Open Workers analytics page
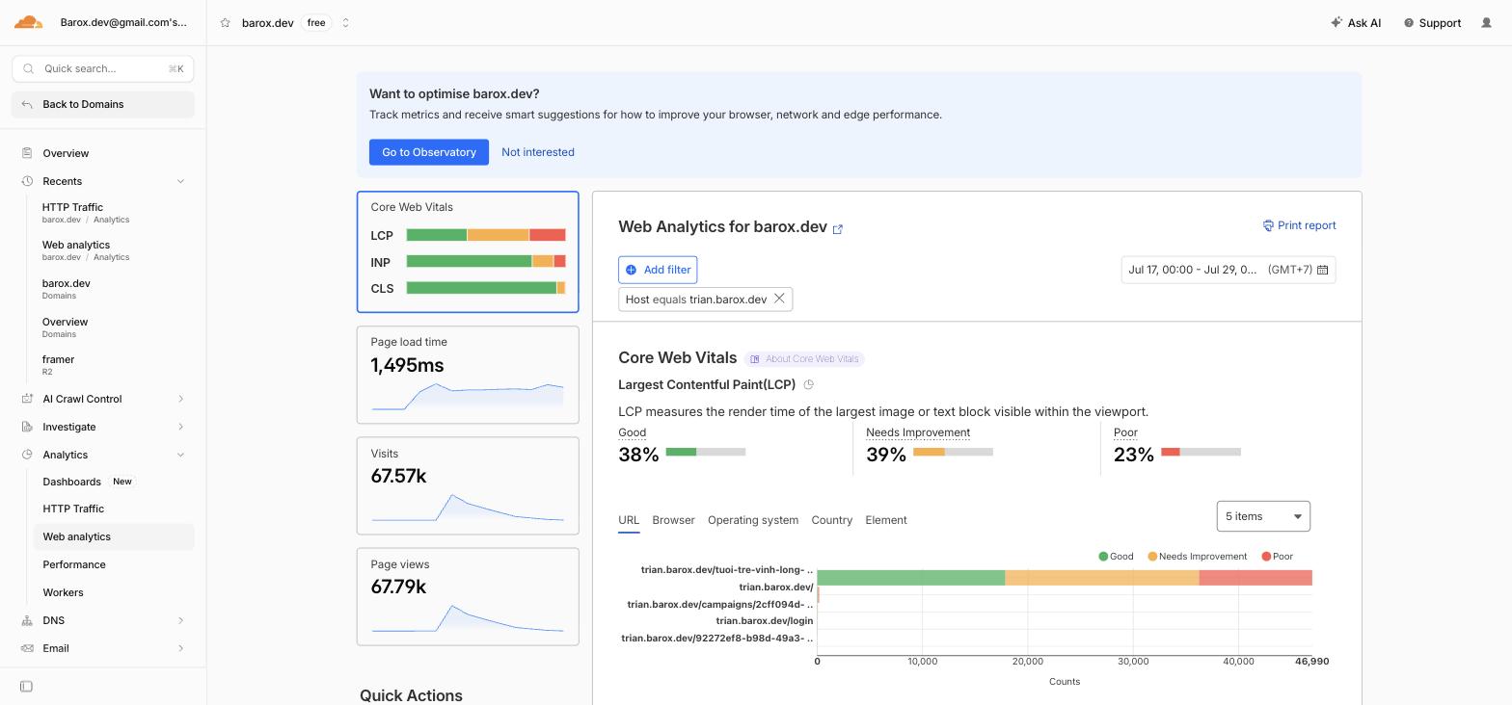1512x705 pixels. coord(63,592)
